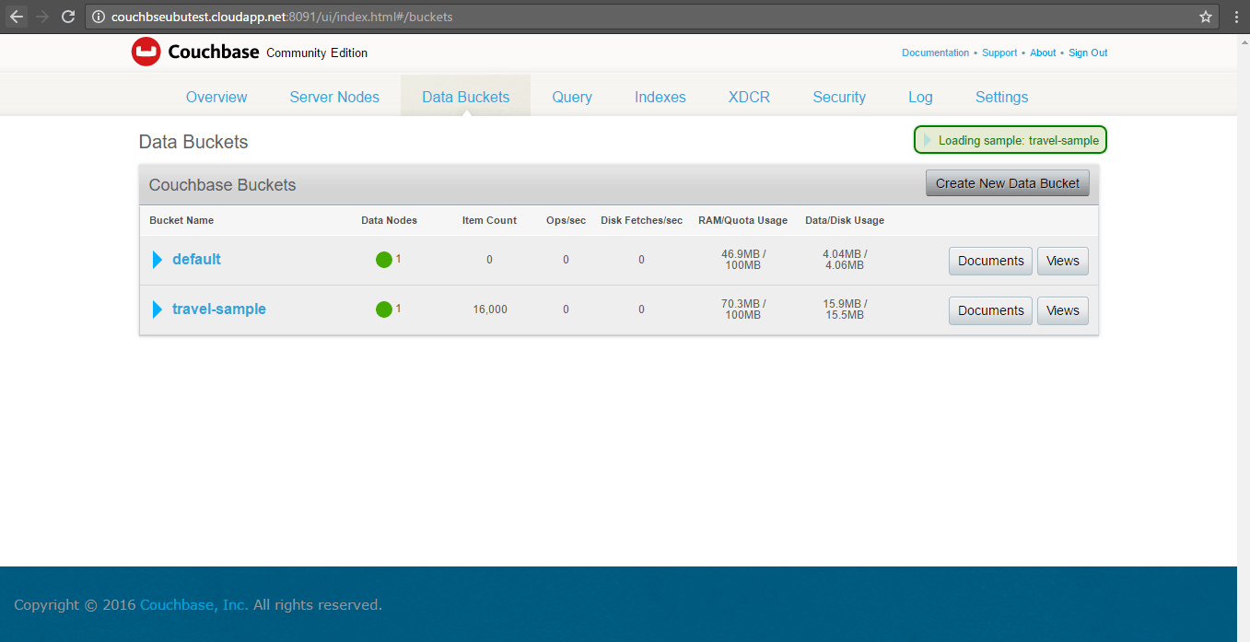Open the browser menu with three dots
This screenshot has height=642, width=1250.
1235,16
